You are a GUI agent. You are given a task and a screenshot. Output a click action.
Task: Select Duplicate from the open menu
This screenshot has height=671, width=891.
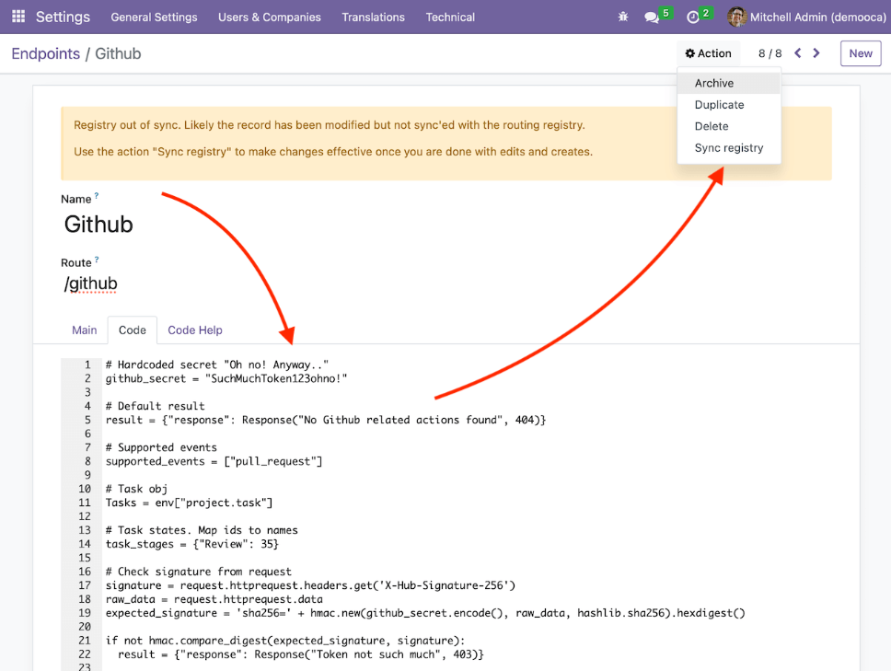pyautogui.click(x=719, y=104)
